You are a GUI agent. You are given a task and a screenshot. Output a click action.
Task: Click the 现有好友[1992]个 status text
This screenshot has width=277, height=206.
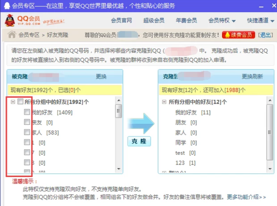(31, 90)
